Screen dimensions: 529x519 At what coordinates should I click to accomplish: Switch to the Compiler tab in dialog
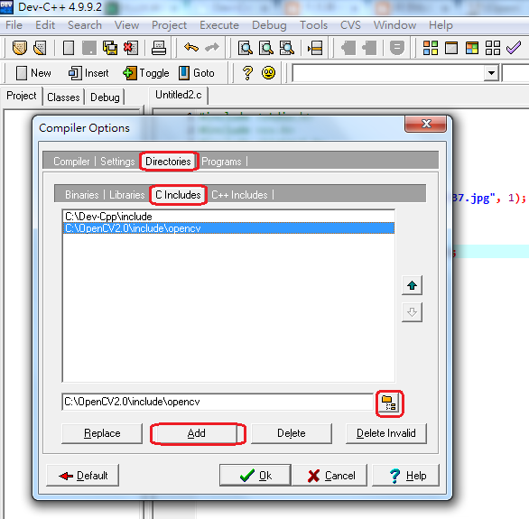pos(71,162)
